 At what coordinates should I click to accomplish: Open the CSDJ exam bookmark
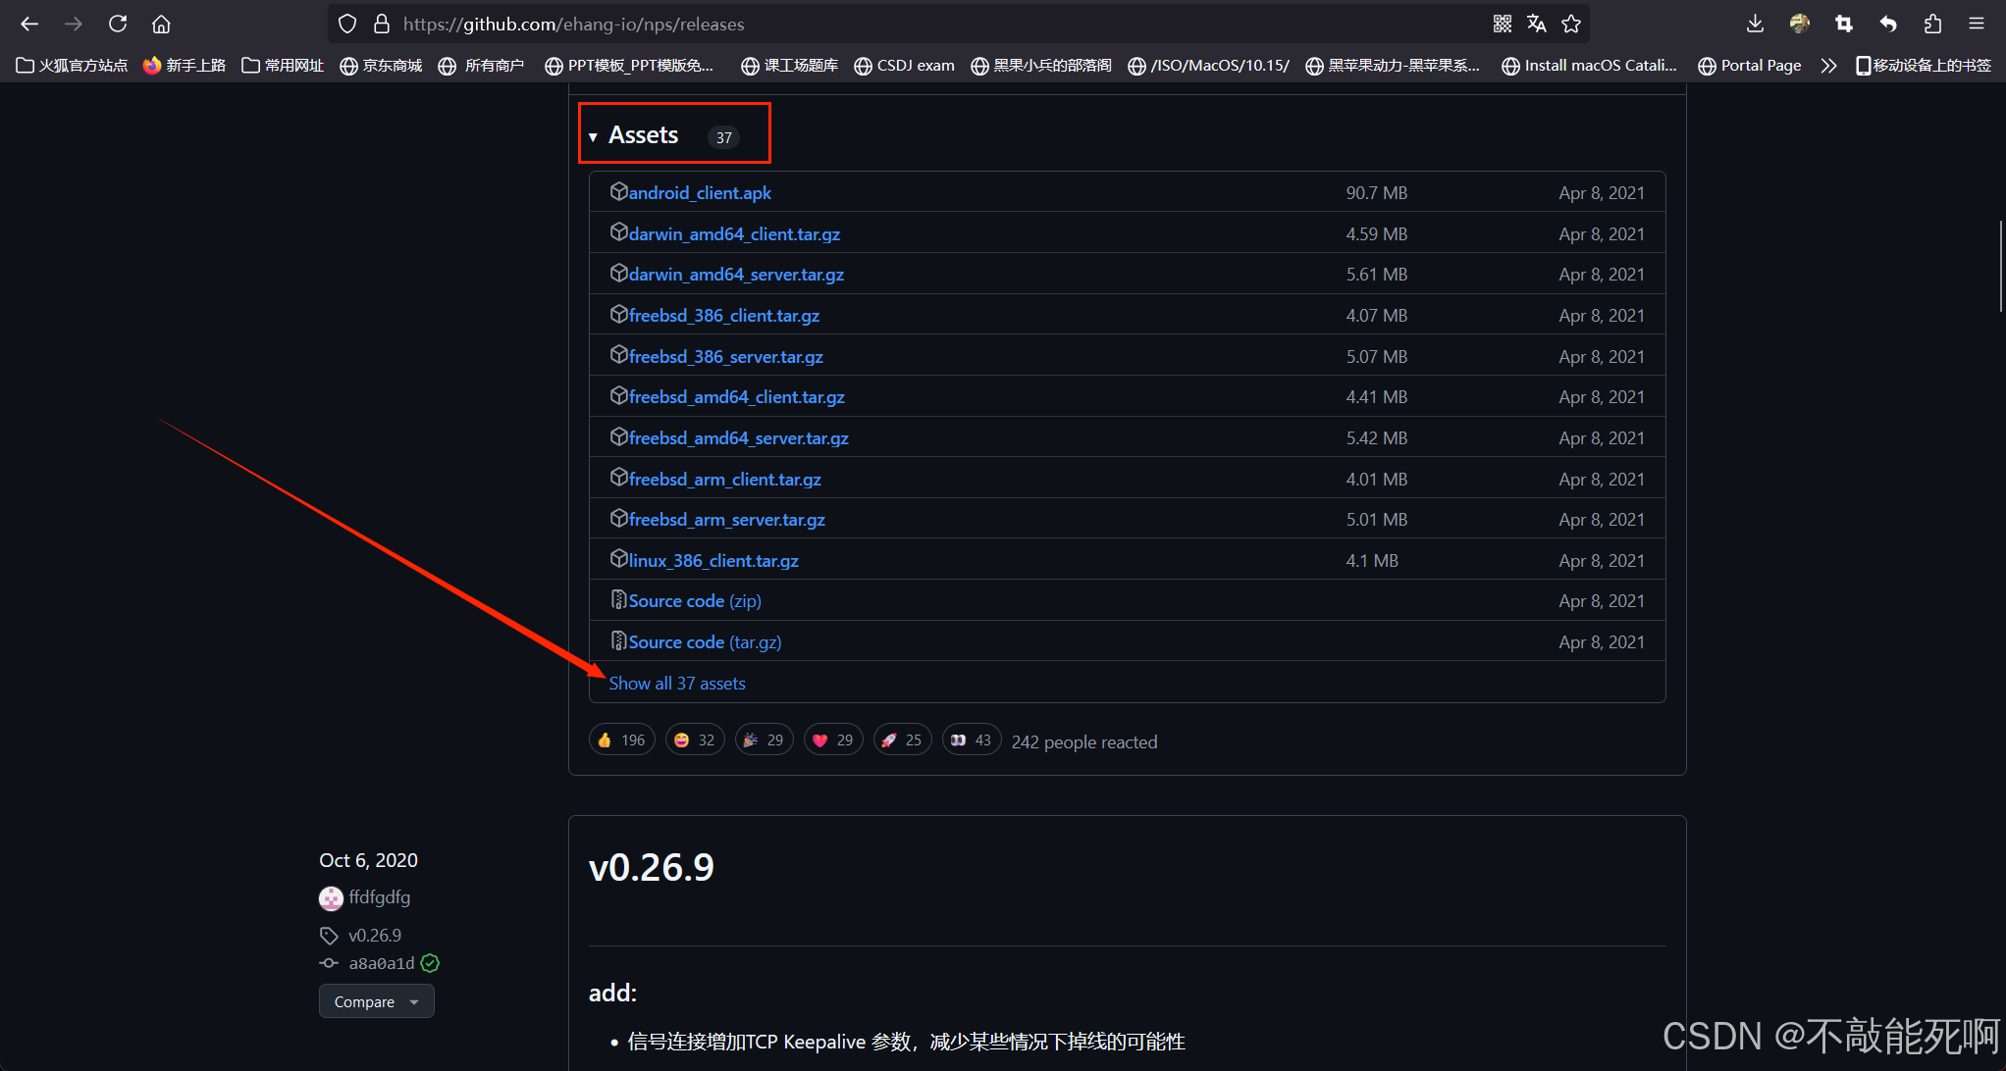pyautogui.click(x=904, y=66)
